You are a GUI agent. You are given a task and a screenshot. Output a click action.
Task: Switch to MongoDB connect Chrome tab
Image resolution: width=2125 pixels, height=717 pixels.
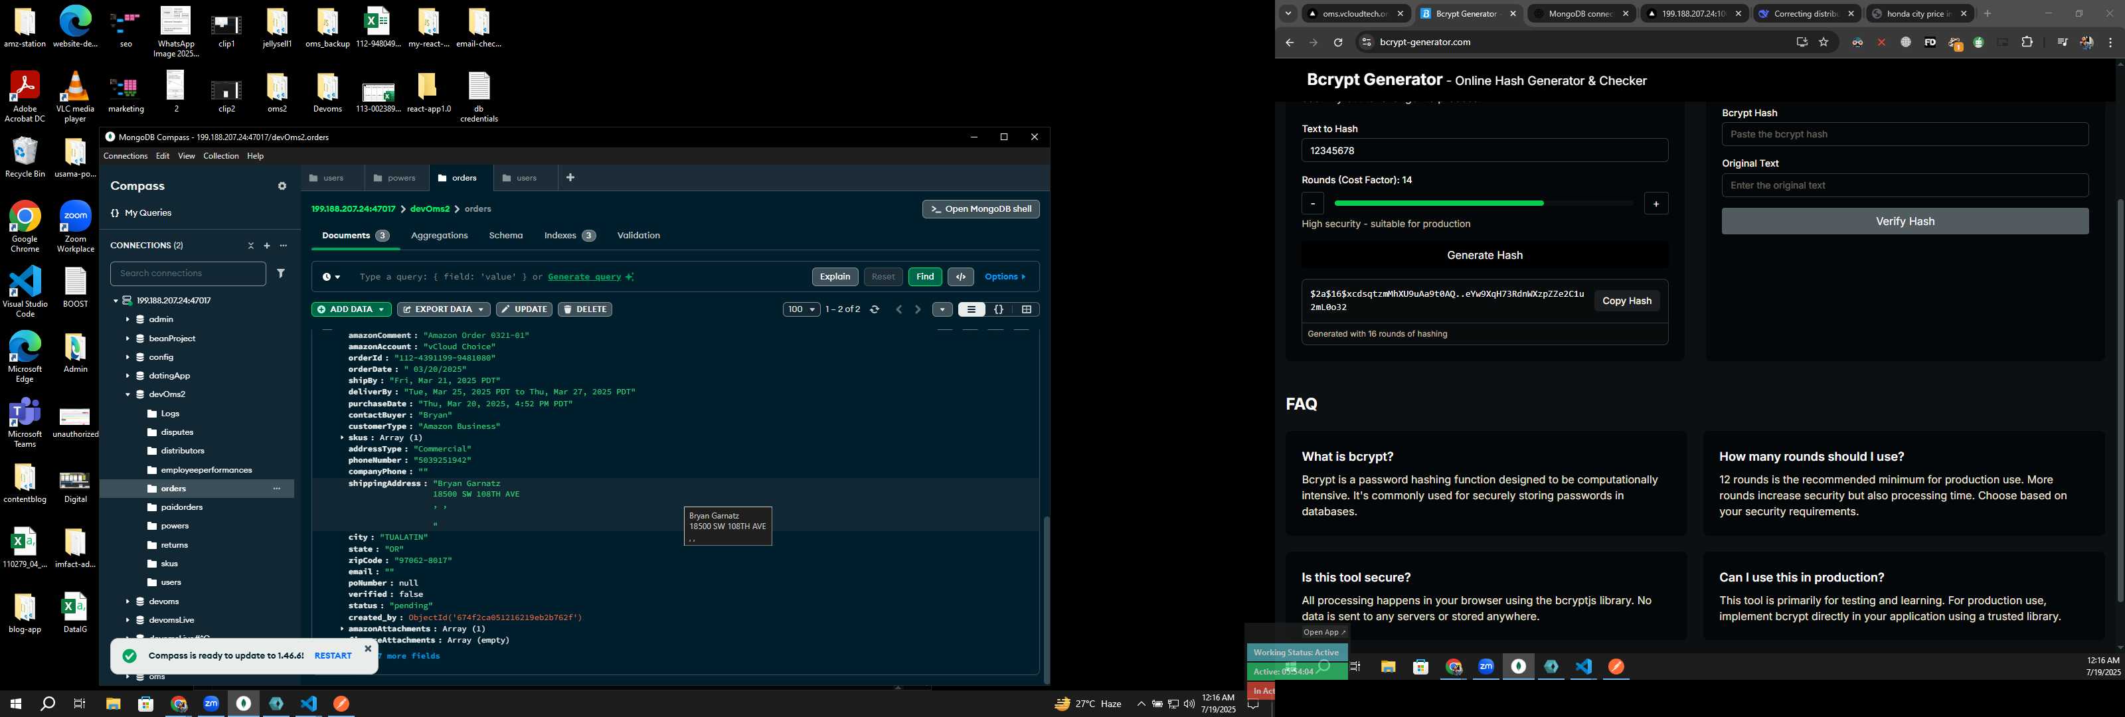click(1580, 14)
